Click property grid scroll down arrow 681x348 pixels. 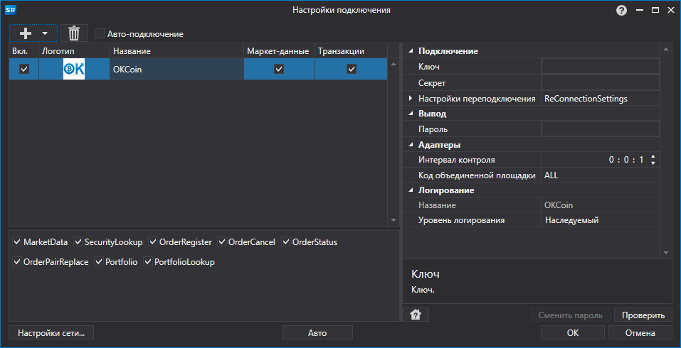click(666, 253)
